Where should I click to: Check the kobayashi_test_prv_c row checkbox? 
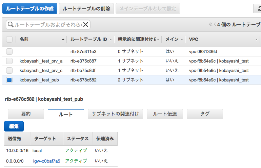click(9, 70)
